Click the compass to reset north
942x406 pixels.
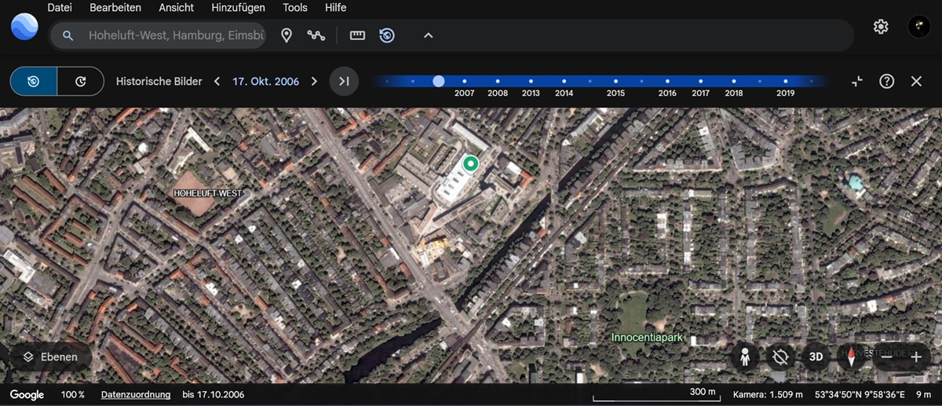click(850, 357)
